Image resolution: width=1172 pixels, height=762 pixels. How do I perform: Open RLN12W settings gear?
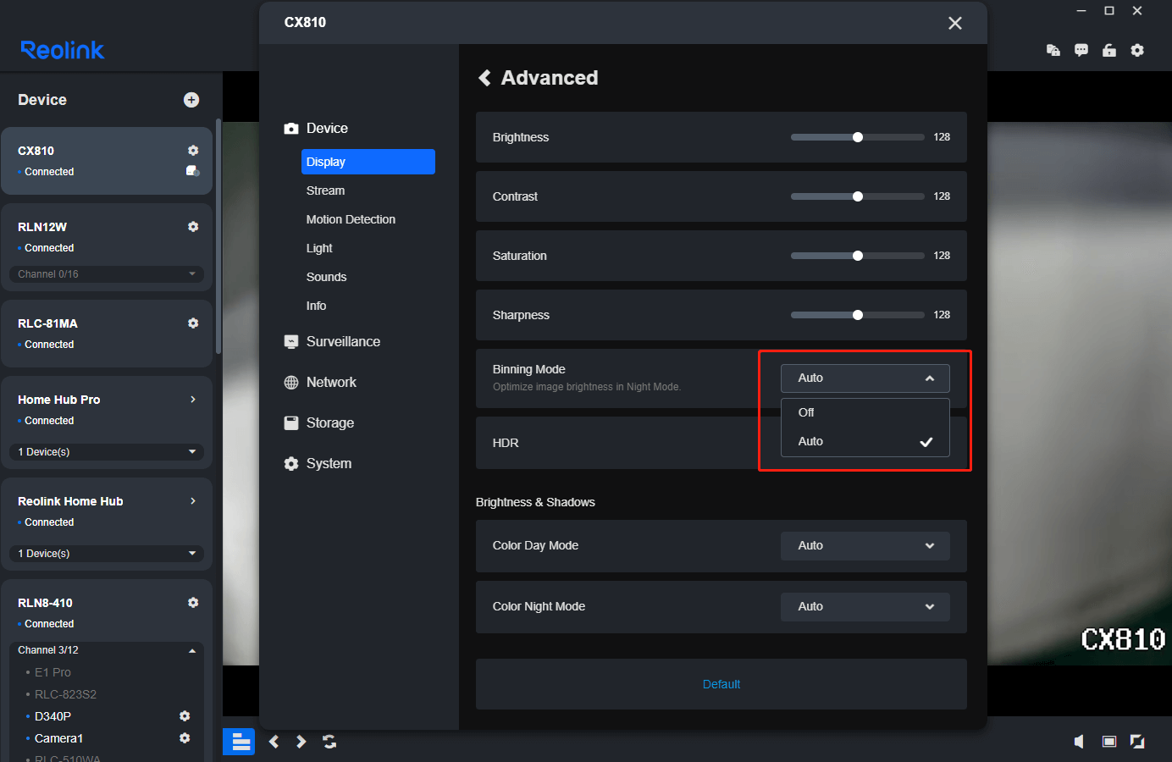(193, 226)
